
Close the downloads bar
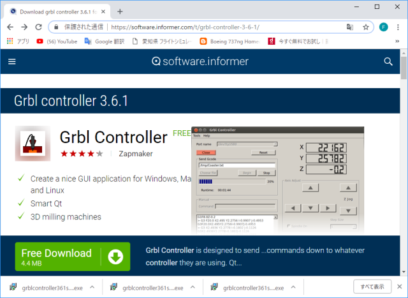tap(400, 287)
